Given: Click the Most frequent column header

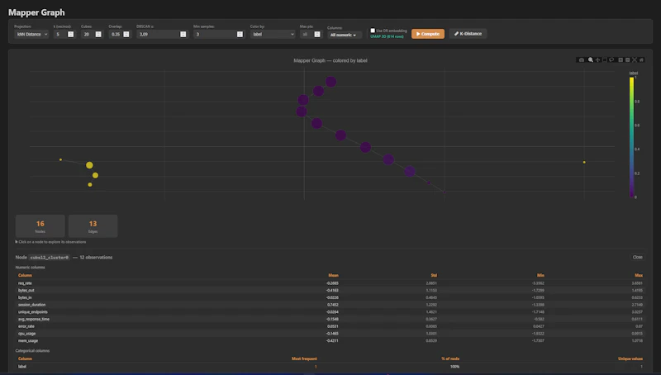Looking at the screenshot, I should [304, 358].
